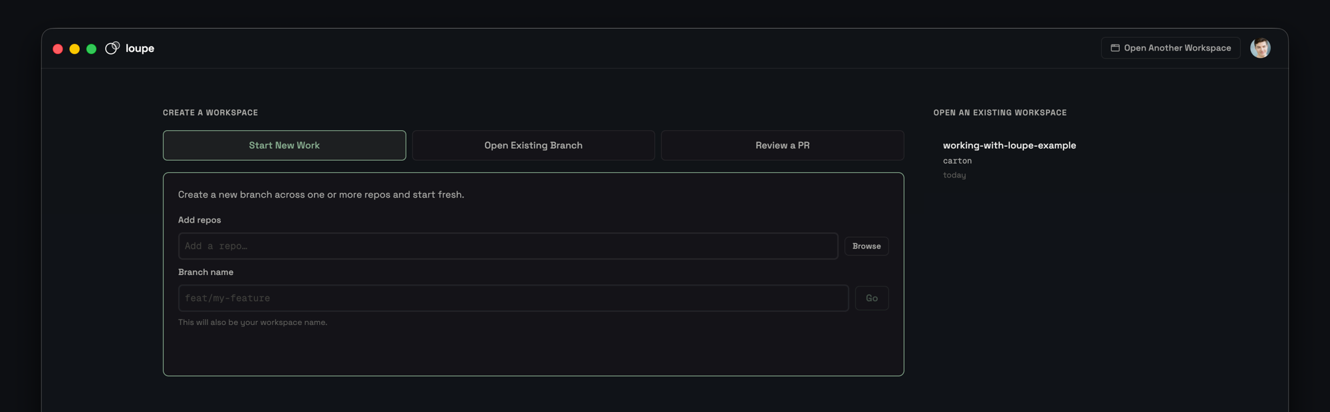Open the user profile avatar
Image resolution: width=1330 pixels, height=412 pixels.
(x=1260, y=48)
